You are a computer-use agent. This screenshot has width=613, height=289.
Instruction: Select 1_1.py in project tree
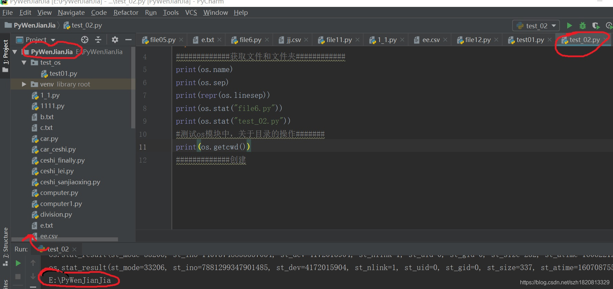click(x=45, y=95)
